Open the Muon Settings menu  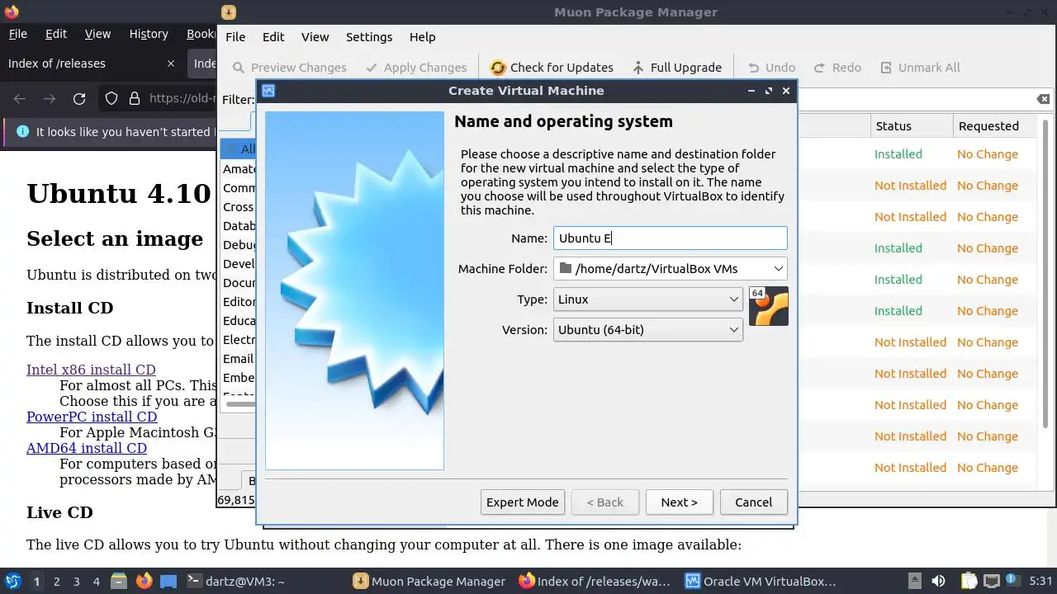369,37
